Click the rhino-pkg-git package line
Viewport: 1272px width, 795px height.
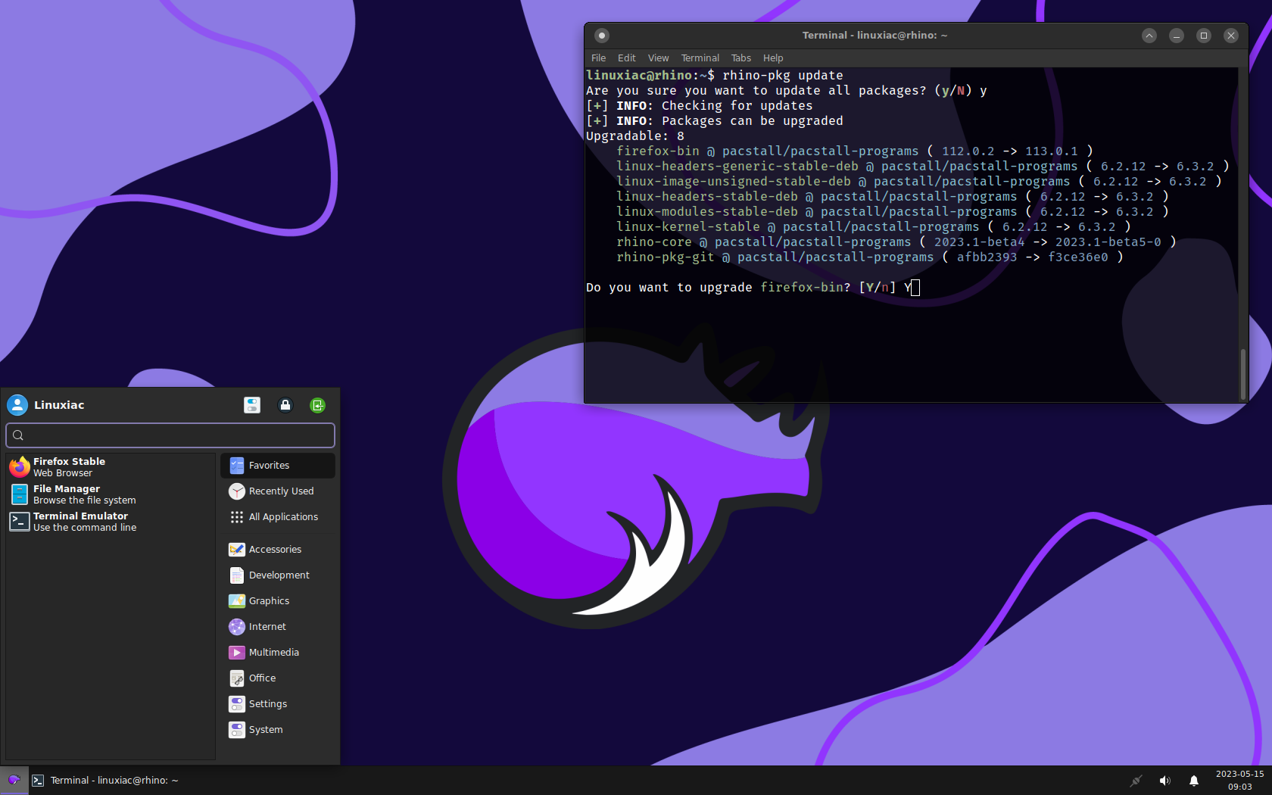coord(869,257)
